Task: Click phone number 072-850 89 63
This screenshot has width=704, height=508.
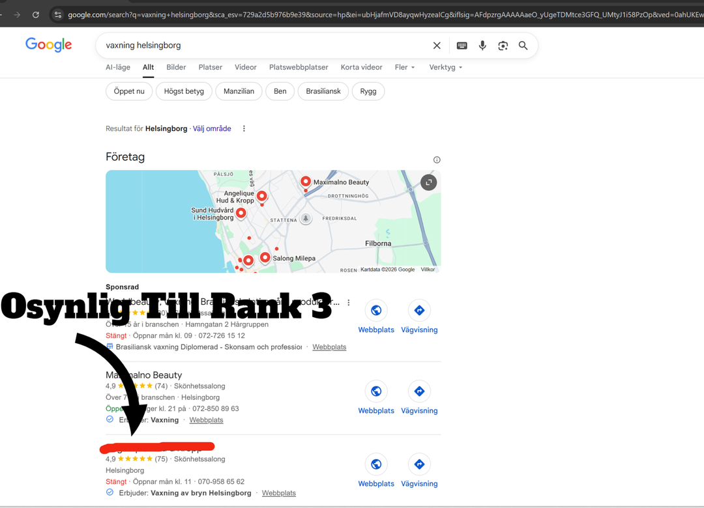Action: pyautogui.click(x=216, y=409)
